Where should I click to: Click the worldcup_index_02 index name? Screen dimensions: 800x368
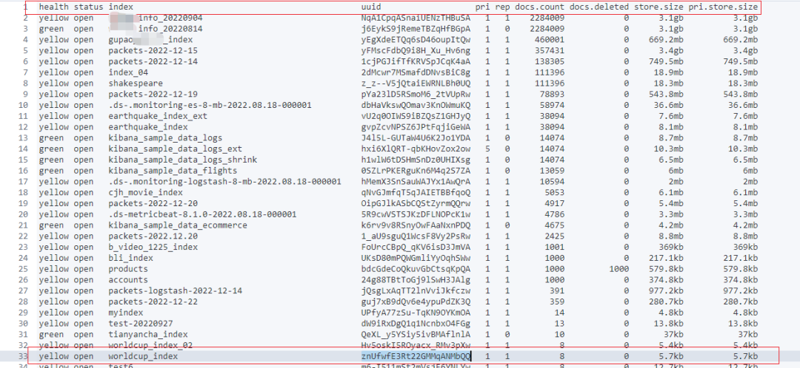tap(150, 345)
